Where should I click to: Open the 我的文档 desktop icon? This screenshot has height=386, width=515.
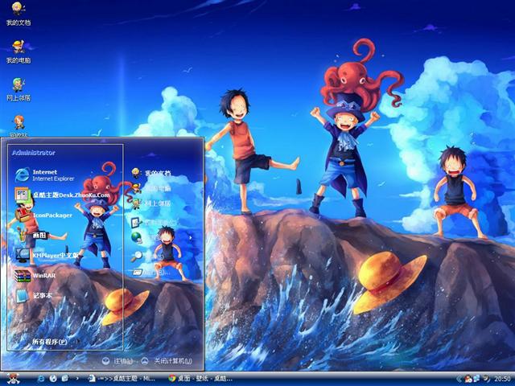[19, 14]
